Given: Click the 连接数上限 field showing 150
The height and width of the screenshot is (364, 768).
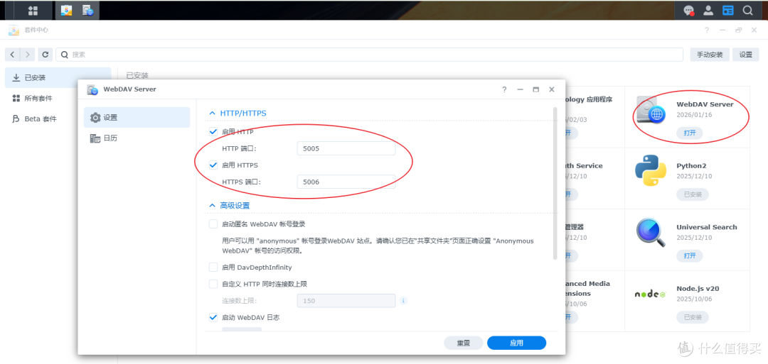Looking at the screenshot, I should 346,301.
